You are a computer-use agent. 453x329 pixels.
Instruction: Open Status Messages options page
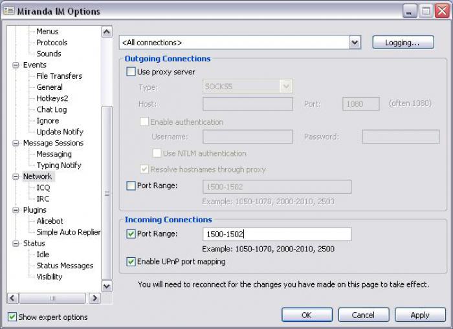(65, 266)
